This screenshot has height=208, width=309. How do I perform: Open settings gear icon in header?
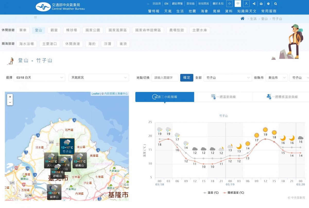coord(268,4)
